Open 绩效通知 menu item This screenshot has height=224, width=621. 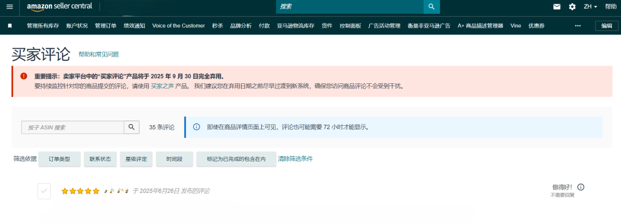click(134, 26)
